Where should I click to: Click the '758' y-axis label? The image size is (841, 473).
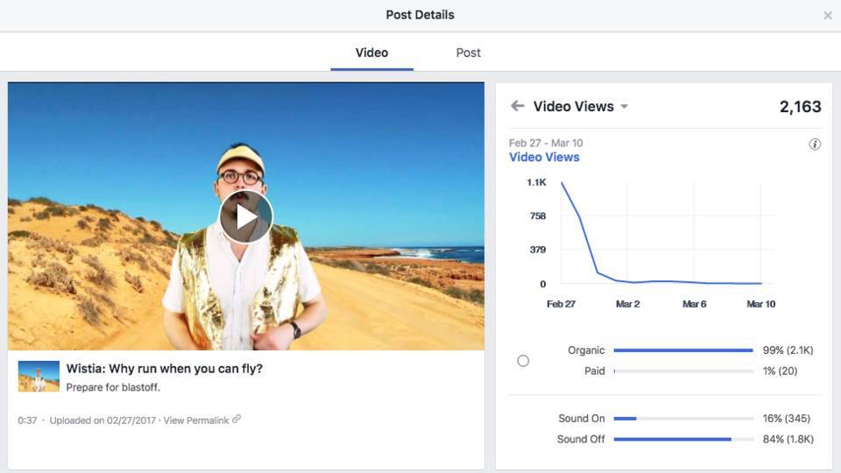[538, 216]
